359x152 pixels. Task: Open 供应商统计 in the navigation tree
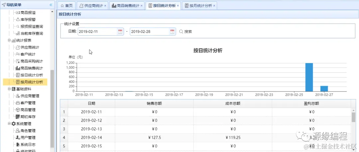(28, 47)
